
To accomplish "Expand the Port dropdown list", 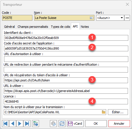I will (122, 18).
